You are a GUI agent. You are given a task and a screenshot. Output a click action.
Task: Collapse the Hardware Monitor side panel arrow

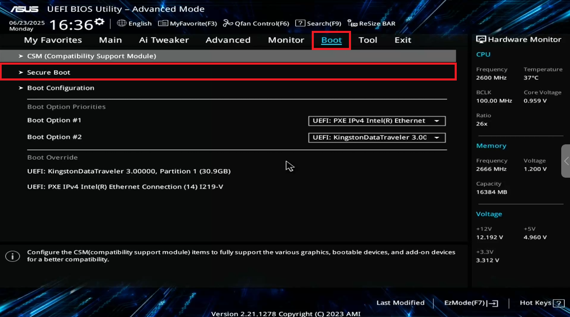[x=566, y=161]
